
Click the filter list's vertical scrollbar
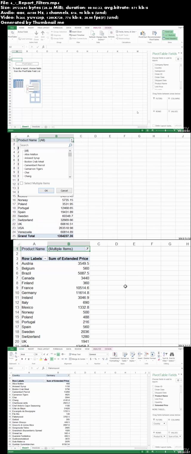[x=70, y=164]
